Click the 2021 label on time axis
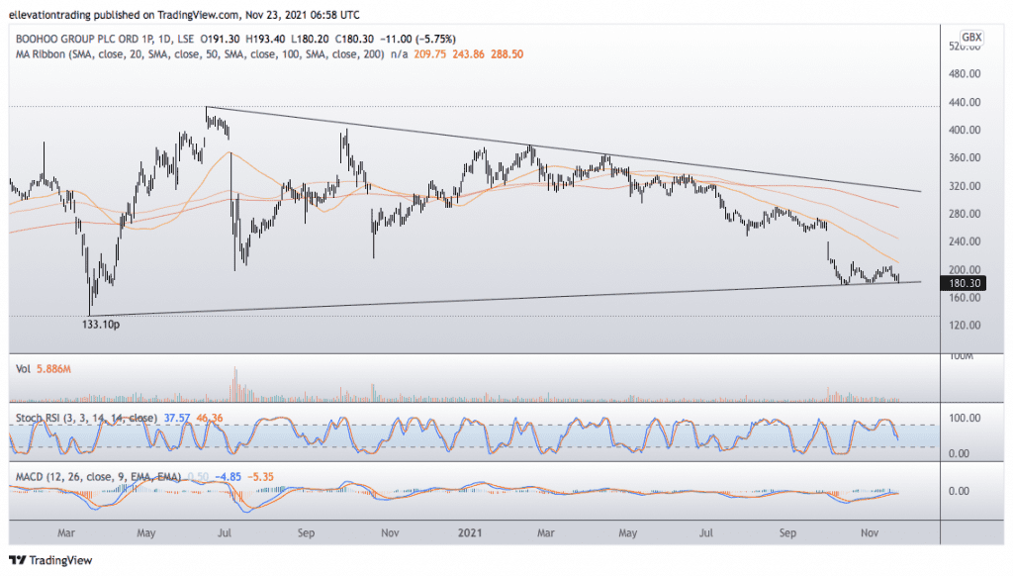The height and width of the screenshot is (576, 1013). pos(470,533)
